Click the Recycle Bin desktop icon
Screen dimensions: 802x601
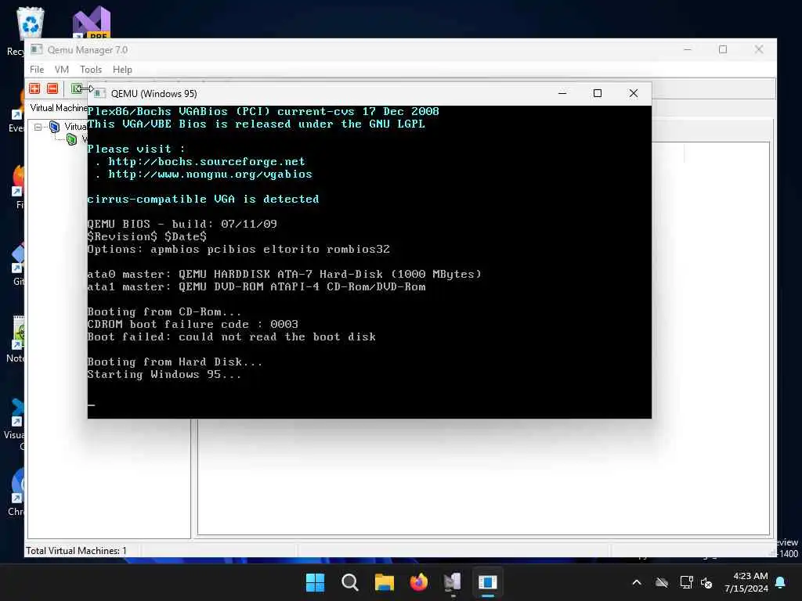pos(29,23)
